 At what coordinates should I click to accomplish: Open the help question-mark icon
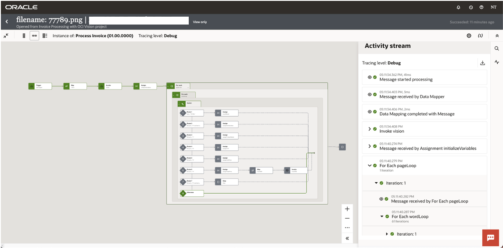pyautogui.click(x=481, y=7)
